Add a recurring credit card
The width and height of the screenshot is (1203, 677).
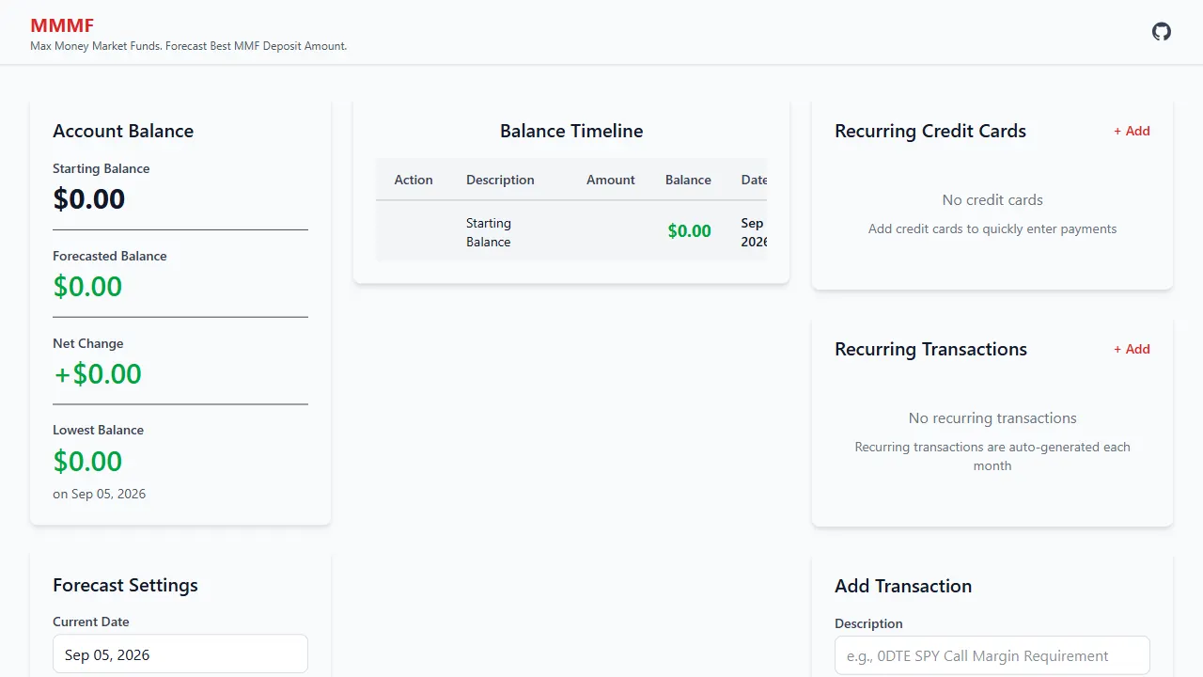(x=1132, y=131)
